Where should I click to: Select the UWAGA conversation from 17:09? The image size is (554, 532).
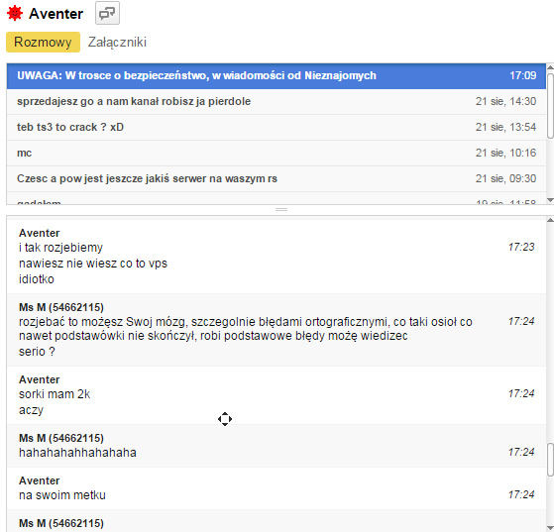pos(277,75)
